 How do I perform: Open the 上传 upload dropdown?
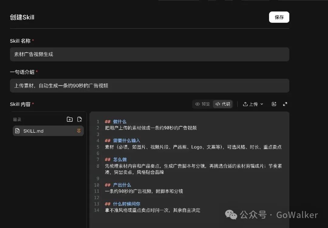click(x=253, y=104)
